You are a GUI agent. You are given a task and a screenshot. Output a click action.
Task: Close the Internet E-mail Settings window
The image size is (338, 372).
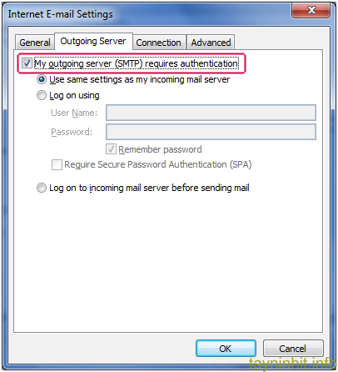pyautogui.click(x=311, y=10)
